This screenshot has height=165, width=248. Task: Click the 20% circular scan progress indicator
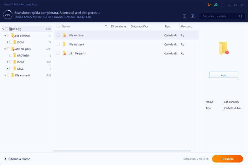point(7,15)
